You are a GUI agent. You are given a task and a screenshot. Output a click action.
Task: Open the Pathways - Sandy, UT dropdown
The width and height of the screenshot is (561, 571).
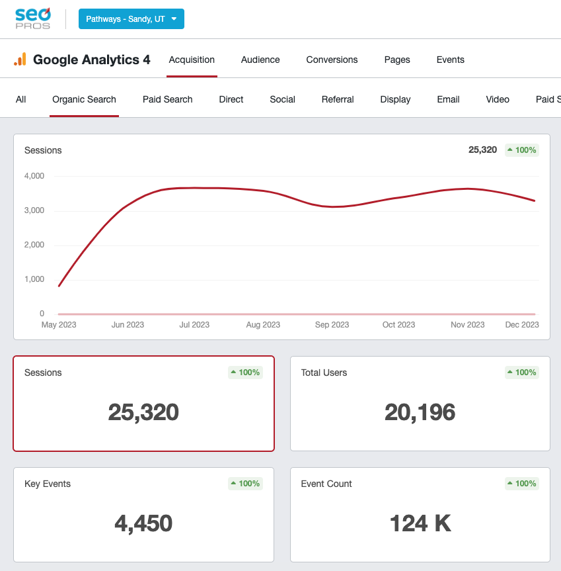tap(131, 19)
